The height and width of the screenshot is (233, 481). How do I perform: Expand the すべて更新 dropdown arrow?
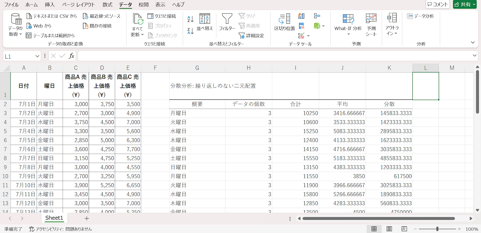[x=142, y=35]
